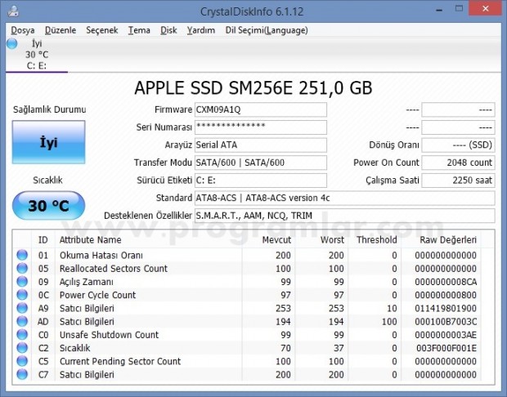Click the Dönüş Oranı field ---- (SSD)
507x397 pixels.
pos(458,145)
